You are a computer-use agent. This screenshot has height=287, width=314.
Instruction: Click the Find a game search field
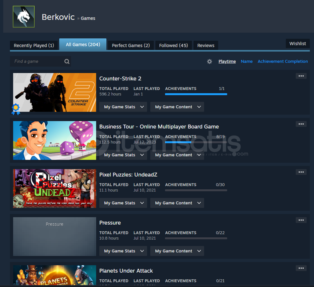coord(37,61)
